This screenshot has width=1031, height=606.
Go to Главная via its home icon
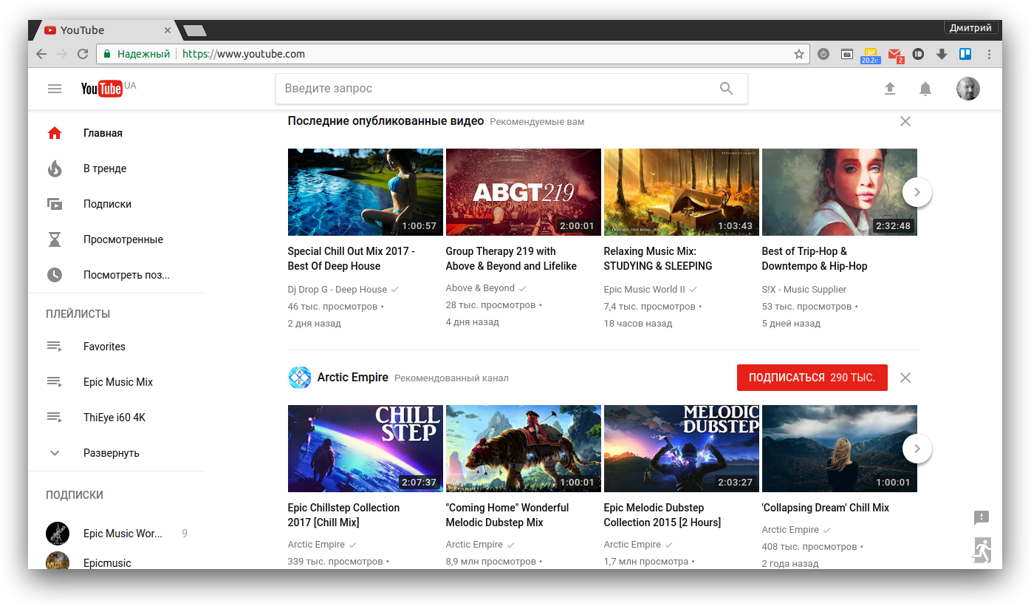pyautogui.click(x=55, y=133)
